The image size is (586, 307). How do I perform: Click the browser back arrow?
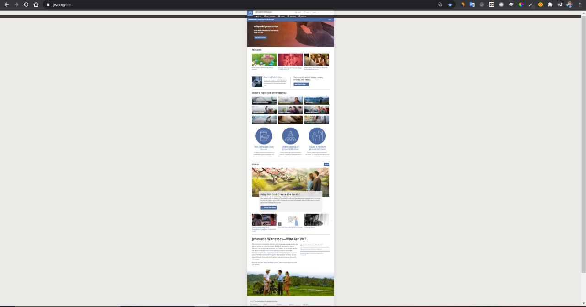click(6, 5)
